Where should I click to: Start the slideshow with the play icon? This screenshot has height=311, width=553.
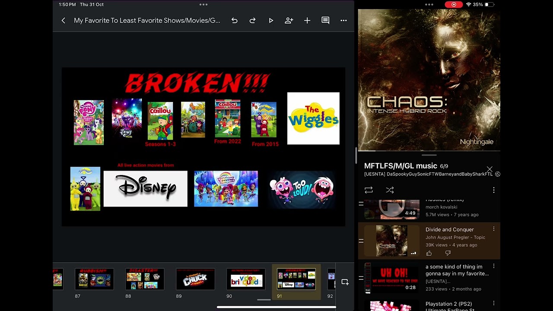coord(271,20)
